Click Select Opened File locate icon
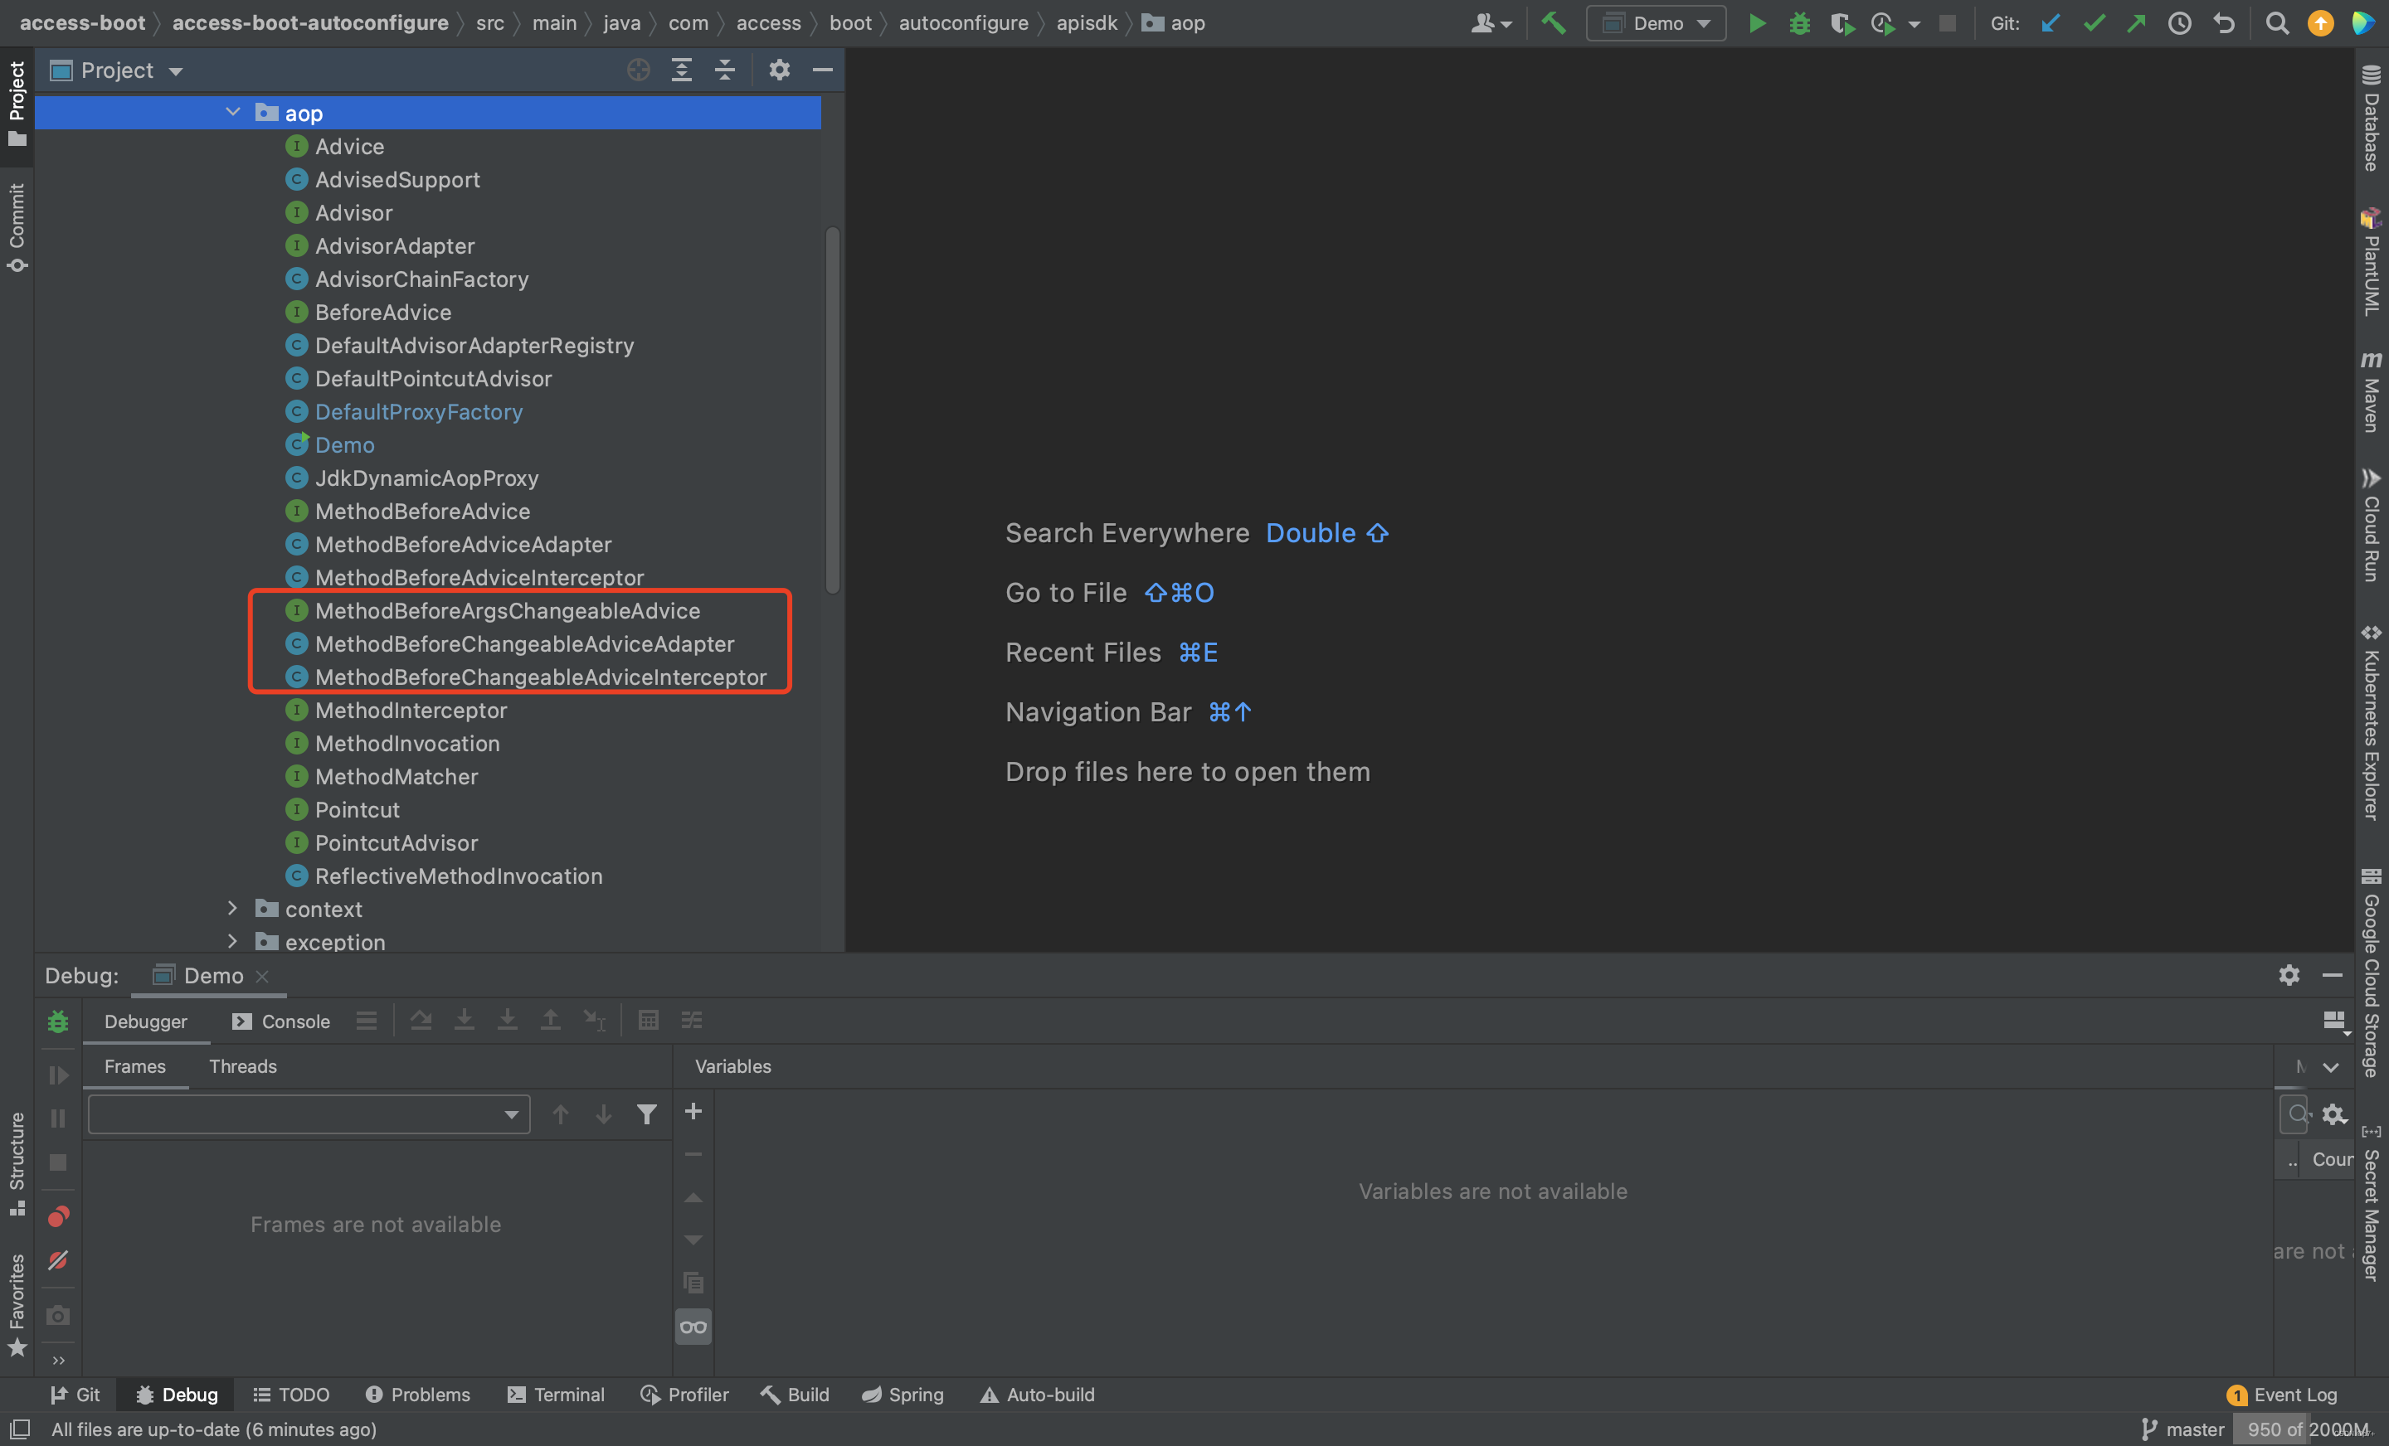 click(x=638, y=70)
